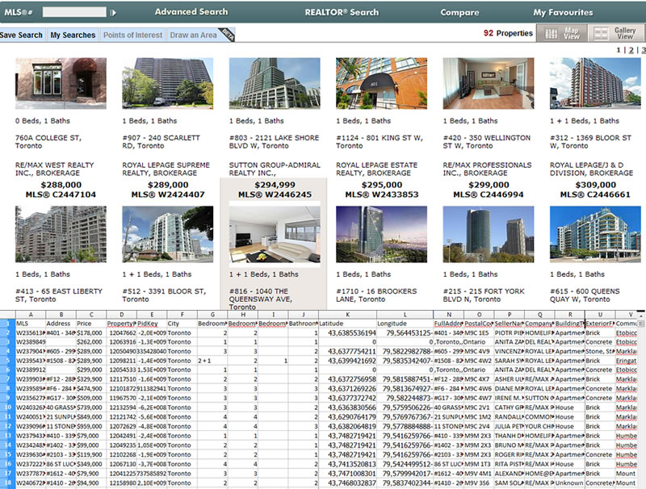The image size is (646, 489).
Task: Click MLS® C2447104 listing number
Action: (x=61, y=194)
